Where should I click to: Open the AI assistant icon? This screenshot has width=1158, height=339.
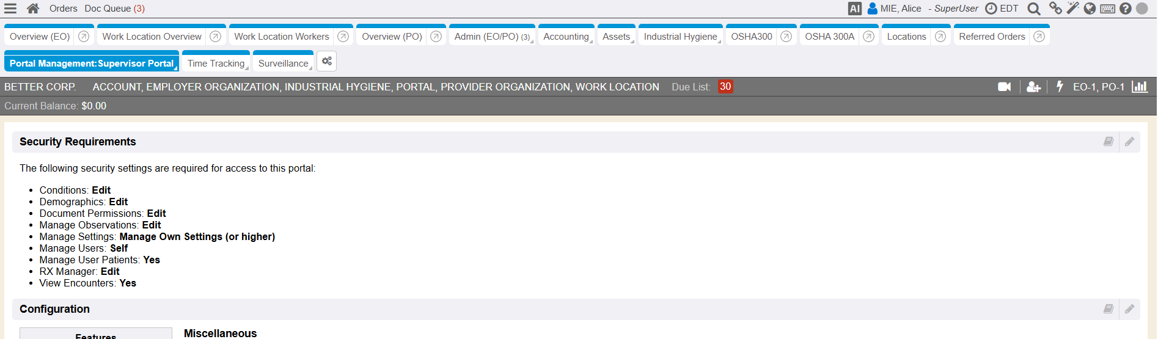tap(854, 9)
